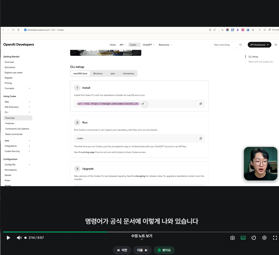Viewport: 279px width, 255px height.
Task: Go to the previous lesson (이전)
Action: click(122, 250)
